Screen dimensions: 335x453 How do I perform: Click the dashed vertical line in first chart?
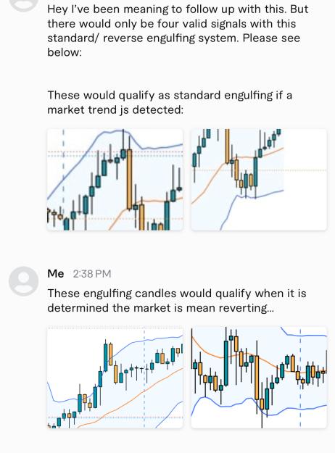tap(64, 179)
